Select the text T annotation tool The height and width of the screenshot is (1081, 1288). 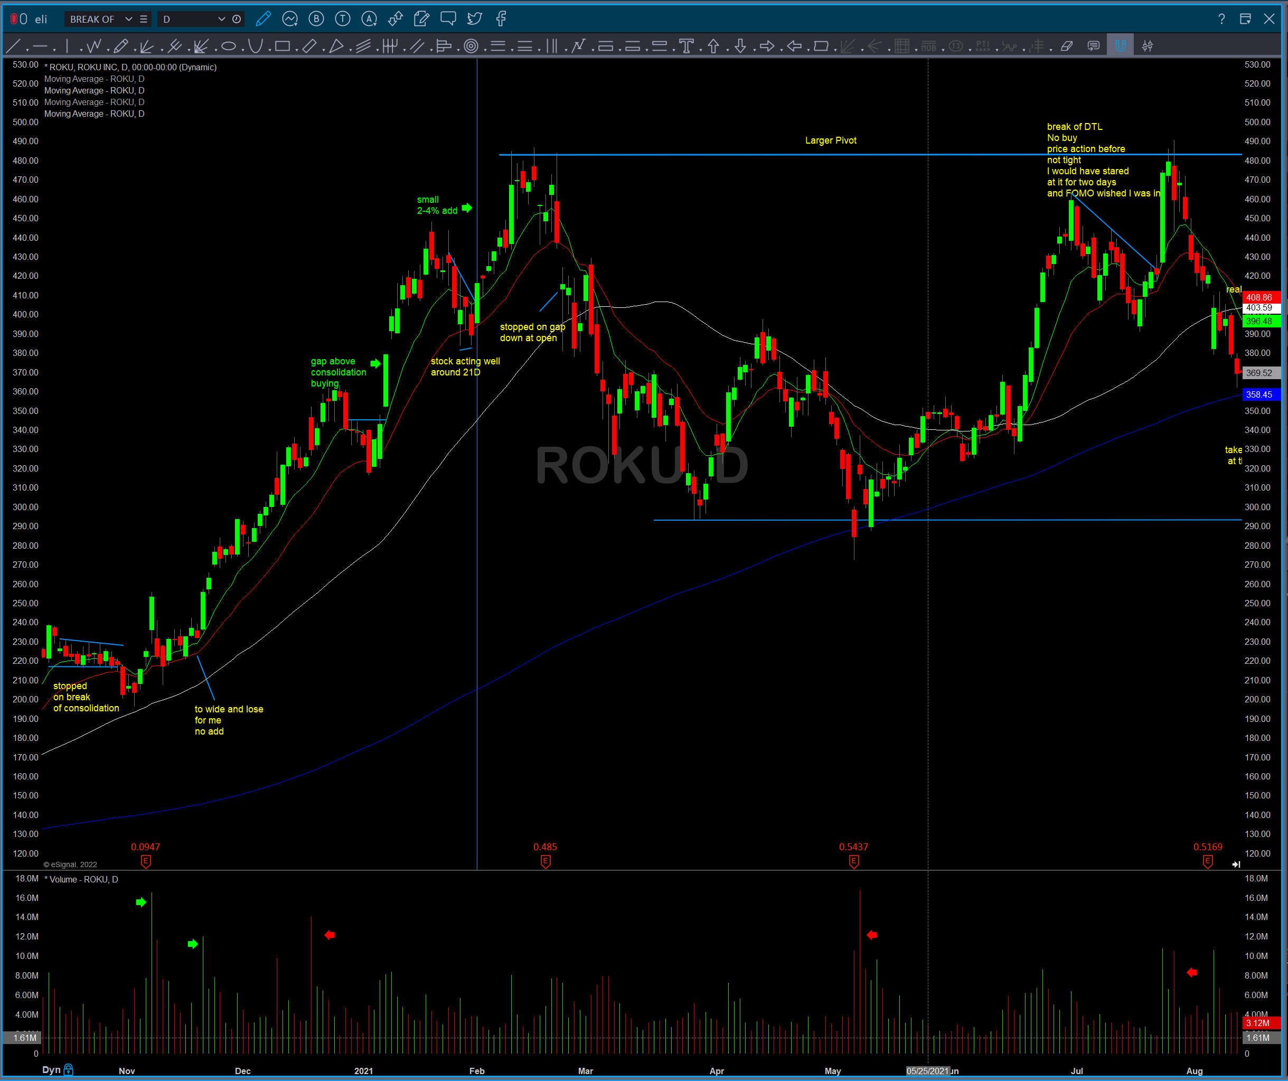[x=687, y=46]
